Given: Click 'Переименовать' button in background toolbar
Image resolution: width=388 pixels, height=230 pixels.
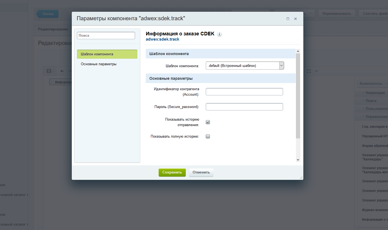Looking at the screenshot, I should [336, 13].
